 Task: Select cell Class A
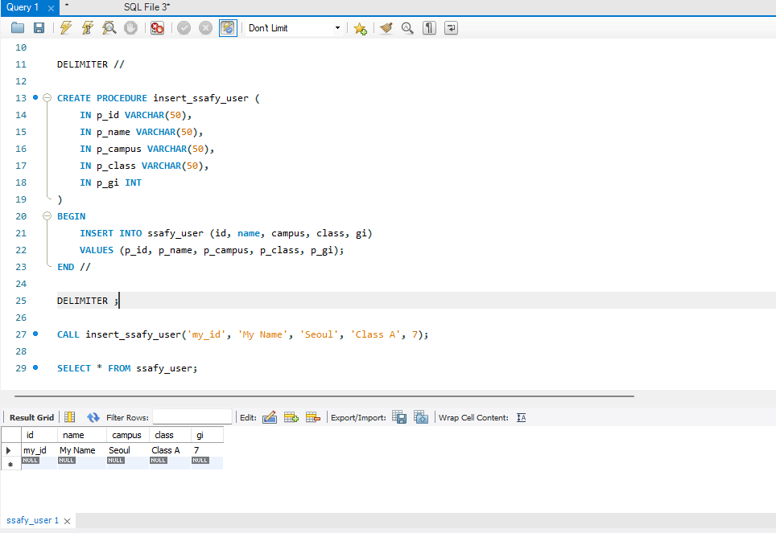pyautogui.click(x=170, y=450)
